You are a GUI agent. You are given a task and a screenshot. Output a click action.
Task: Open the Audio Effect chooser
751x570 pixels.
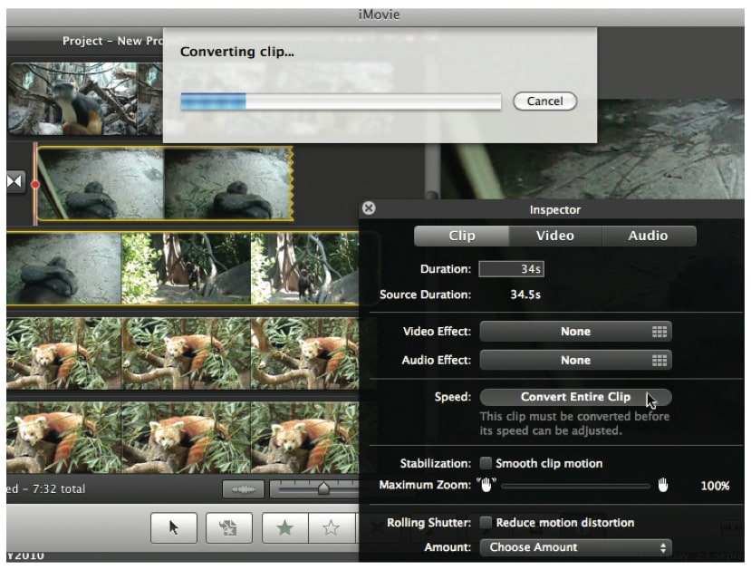(575, 360)
